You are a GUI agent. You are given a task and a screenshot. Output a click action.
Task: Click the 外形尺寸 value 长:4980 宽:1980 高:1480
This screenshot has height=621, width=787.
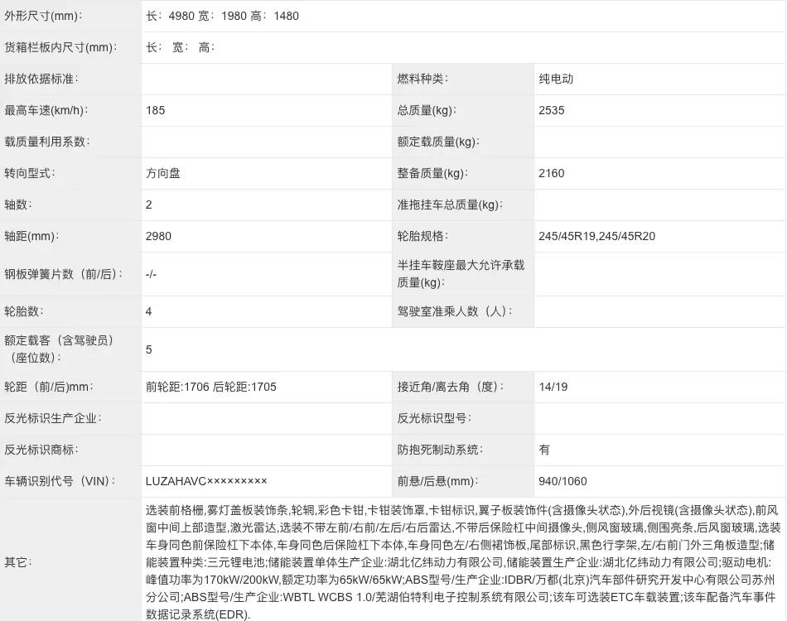click(222, 16)
